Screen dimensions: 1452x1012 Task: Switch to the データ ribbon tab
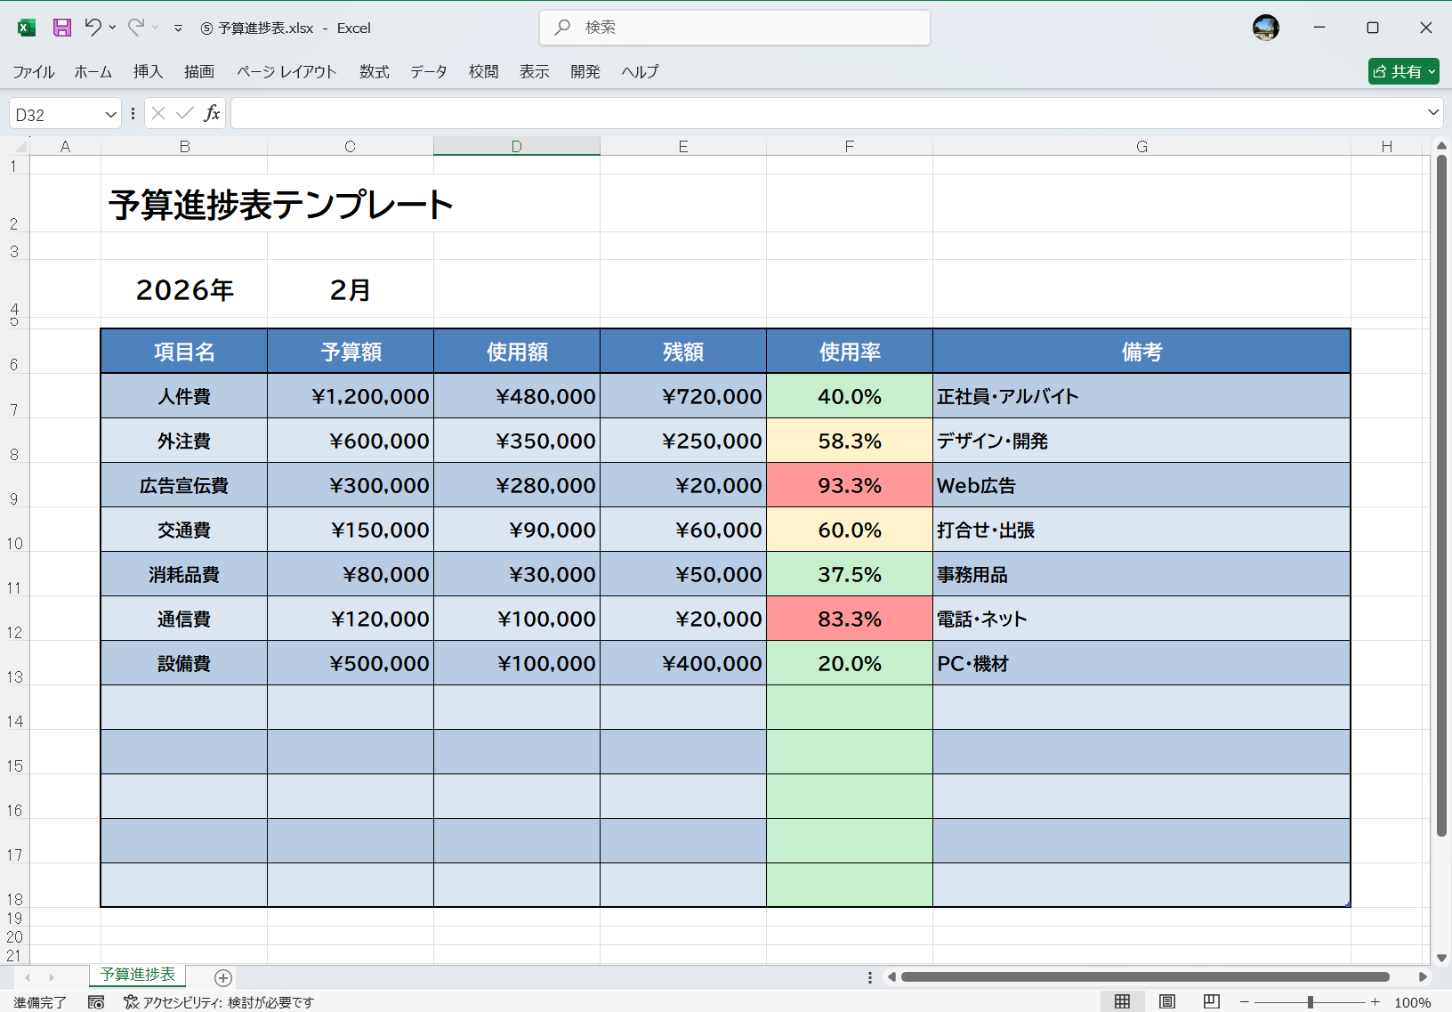pyautogui.click(x=428, y=71)
